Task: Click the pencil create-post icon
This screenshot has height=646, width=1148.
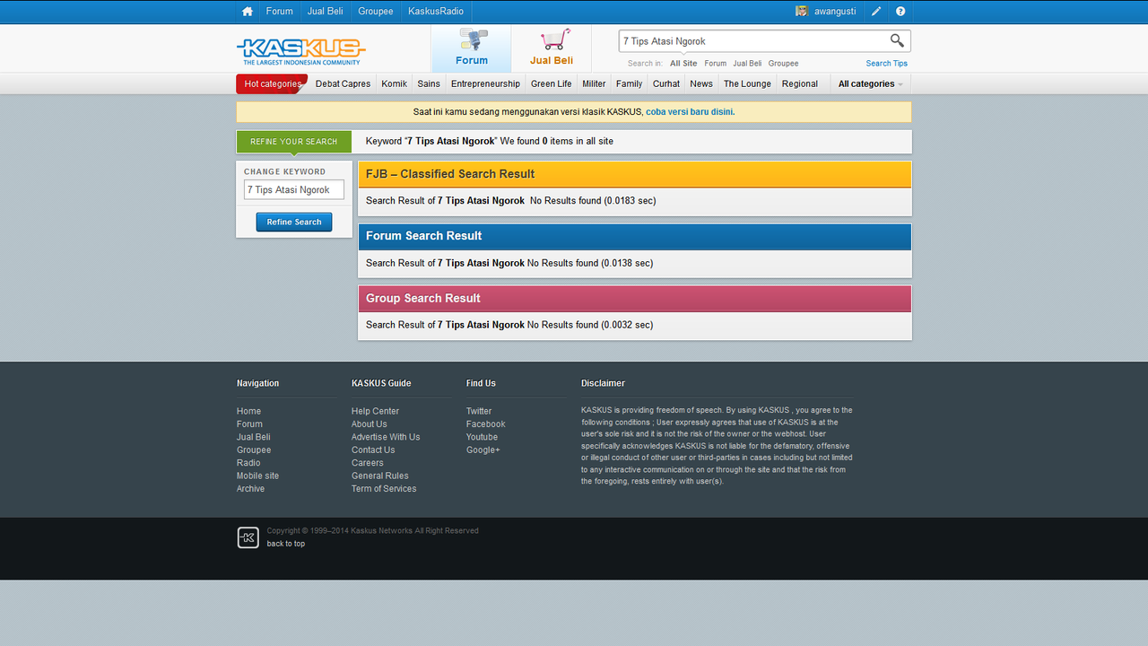Action: tap(876, 12)
